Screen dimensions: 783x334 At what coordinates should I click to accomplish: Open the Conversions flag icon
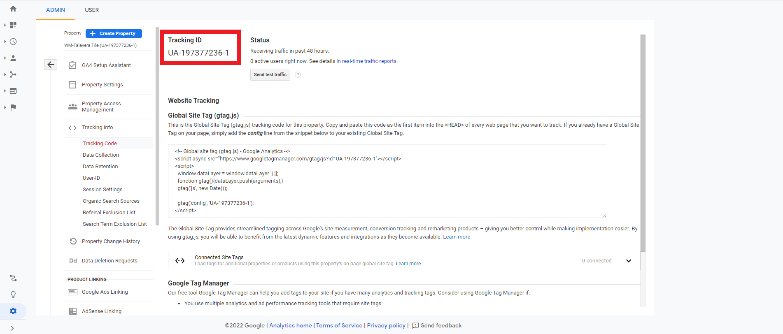[x=13, y=107]
